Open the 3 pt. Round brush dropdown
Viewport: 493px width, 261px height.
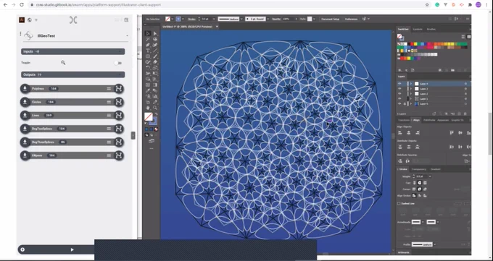click(x=268, y=19)
